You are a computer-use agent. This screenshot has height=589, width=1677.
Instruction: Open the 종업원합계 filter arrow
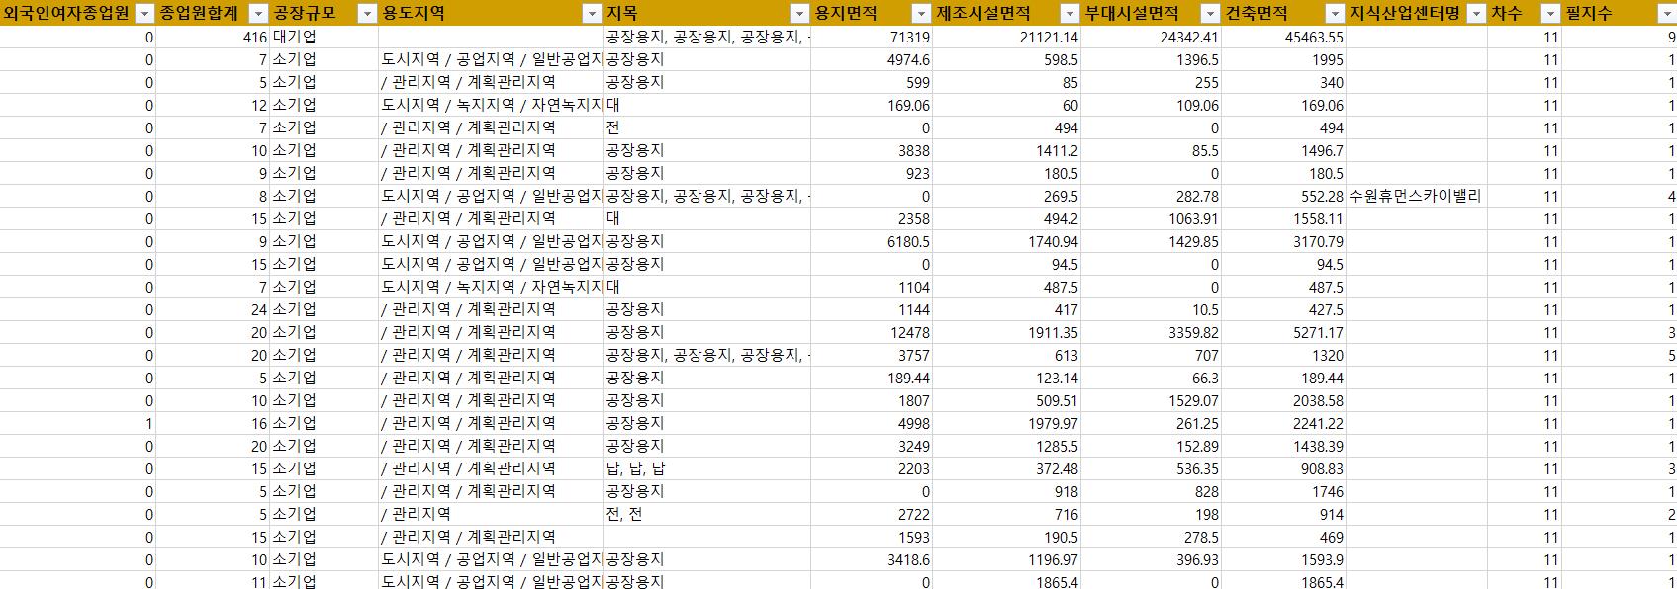[x=258, y=13]
